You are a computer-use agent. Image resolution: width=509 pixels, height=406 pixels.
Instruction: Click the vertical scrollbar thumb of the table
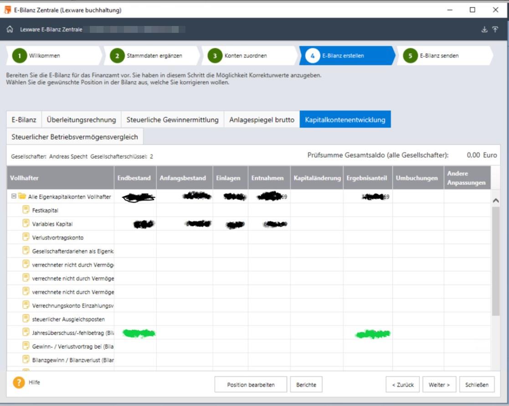(496, 261)
